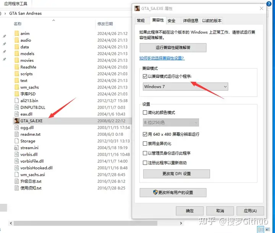Click the 应用(A) button
The width and height of the screenshot is (275, 233).
pyautogui.click(x=250, y=211)
